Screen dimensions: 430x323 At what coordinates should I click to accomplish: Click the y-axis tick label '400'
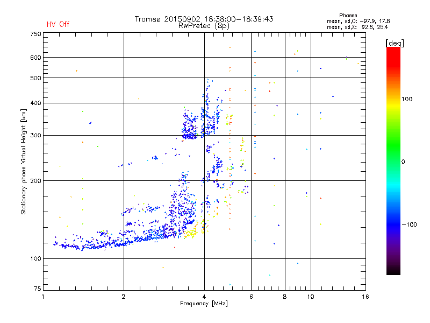(35, 103)
